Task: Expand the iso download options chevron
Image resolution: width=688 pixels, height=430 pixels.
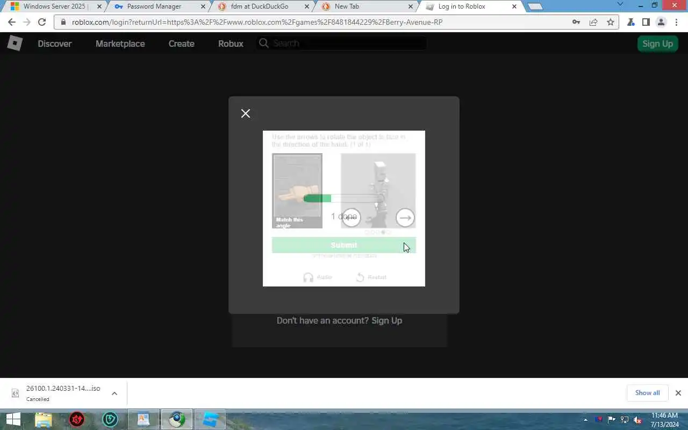Action: pyautogui.click(x=114, y=393)
